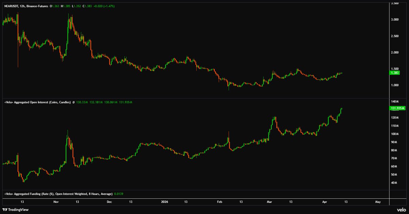The width and height of the screenshot is (409, 214).
Task: Select the 132.181M open interest value
Action: pyautogui.click(x=96, y=102)
